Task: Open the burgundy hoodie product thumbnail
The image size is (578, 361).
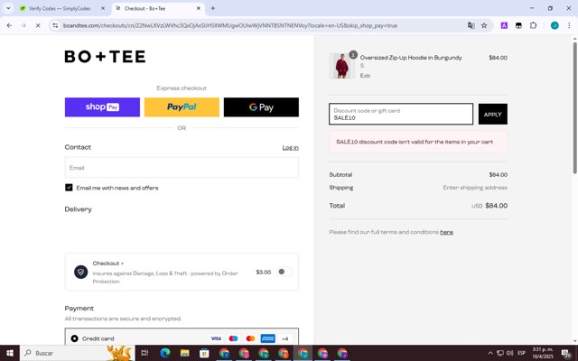Action: [x=341, y=66]
